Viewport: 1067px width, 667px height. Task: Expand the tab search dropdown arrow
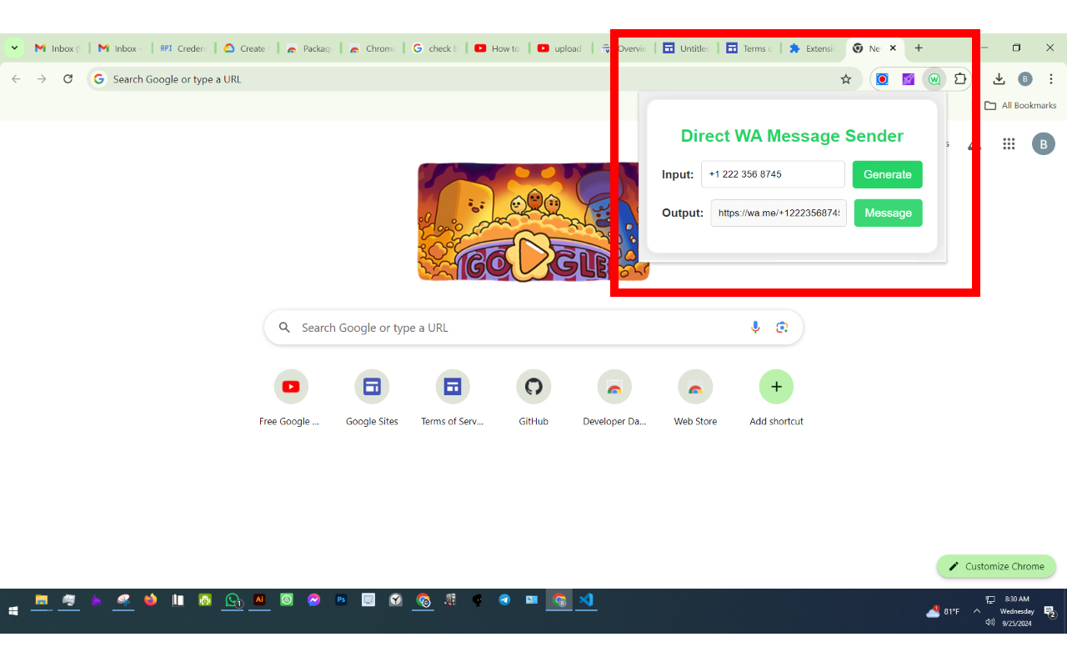click(14, 48)
